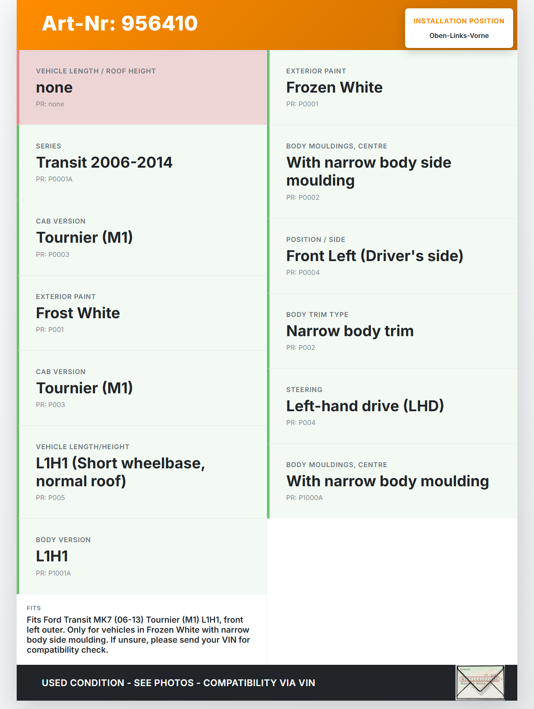Click the Transit 2006-2014 series card
Image resolution: width=534 pixels, height=709 pixels.
(x=143, y=163)
